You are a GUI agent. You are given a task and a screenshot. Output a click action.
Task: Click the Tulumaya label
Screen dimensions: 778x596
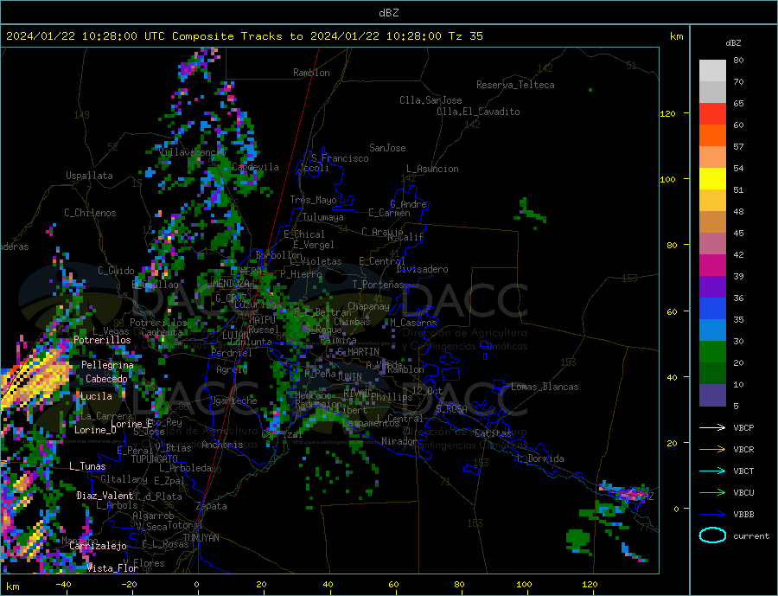[x=323, y=217]
